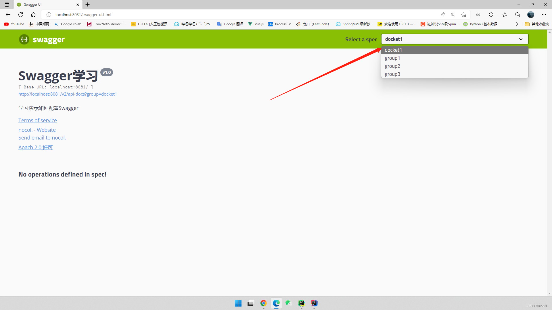Click the v1.0 version badge
The width and height of the screenshot is (552, 310).
[107, 72]
